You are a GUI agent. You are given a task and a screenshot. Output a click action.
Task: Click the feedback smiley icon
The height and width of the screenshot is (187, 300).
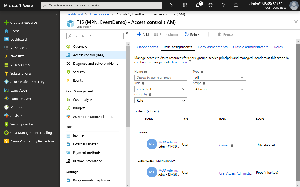point(236,5)
